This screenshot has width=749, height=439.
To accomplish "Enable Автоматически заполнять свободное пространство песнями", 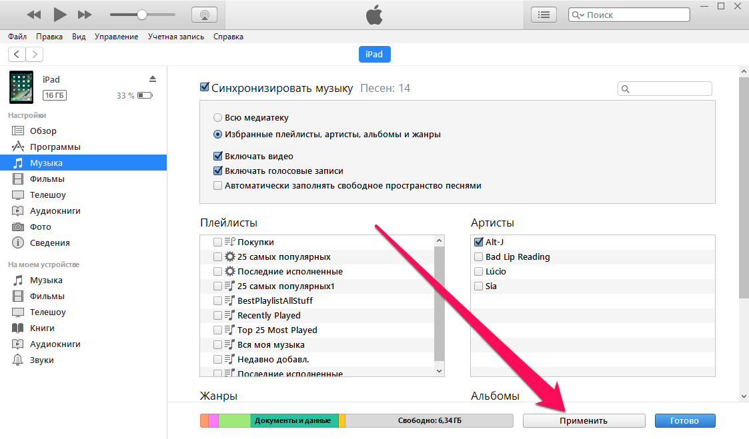I will (x=217, y=186).
